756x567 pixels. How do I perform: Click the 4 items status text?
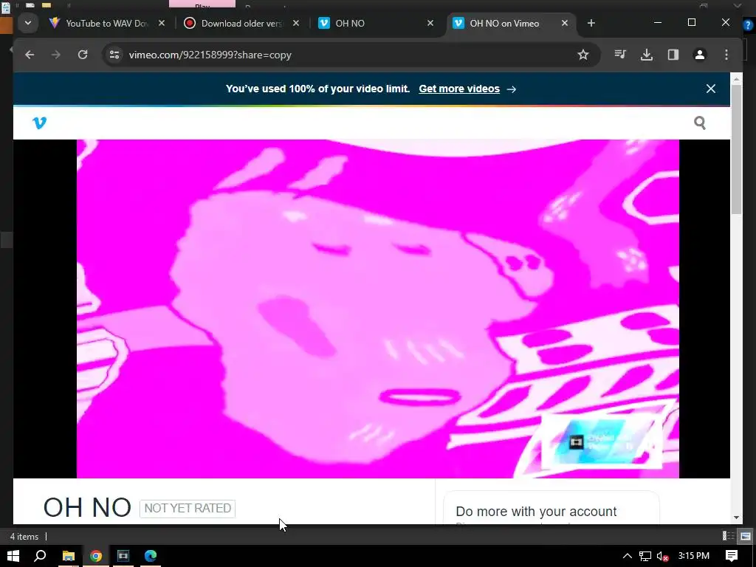pyautogui.click(x=24, y=536)
